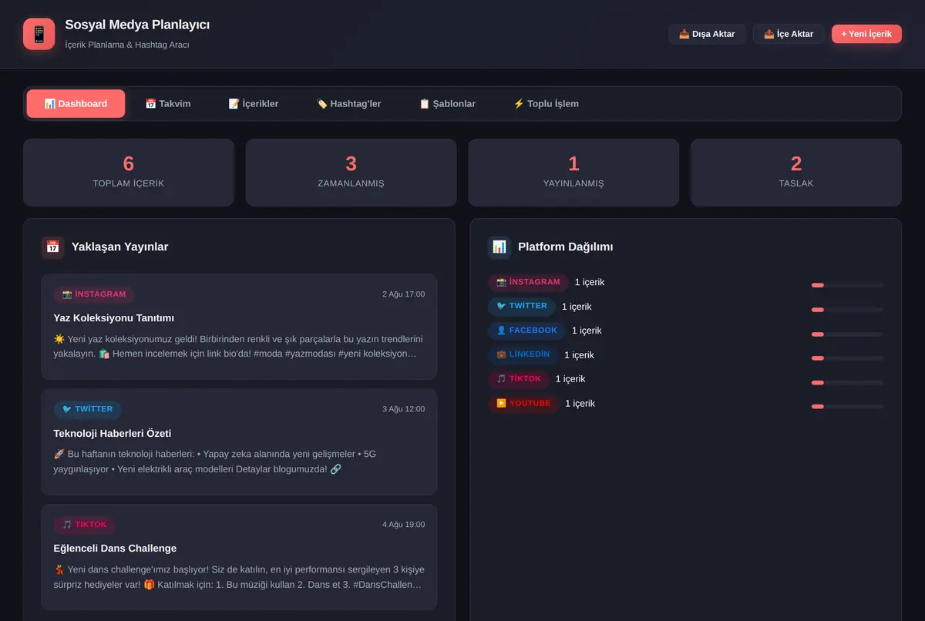Click the Yaz Koleksiyonu post description text

[239, 346]
